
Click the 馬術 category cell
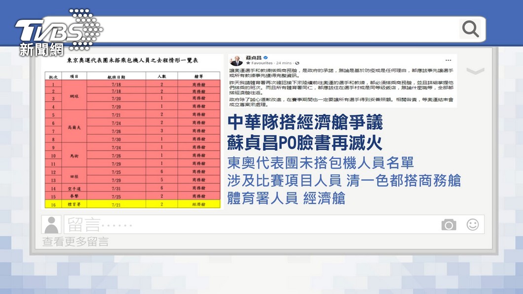(x=74, y=156)
